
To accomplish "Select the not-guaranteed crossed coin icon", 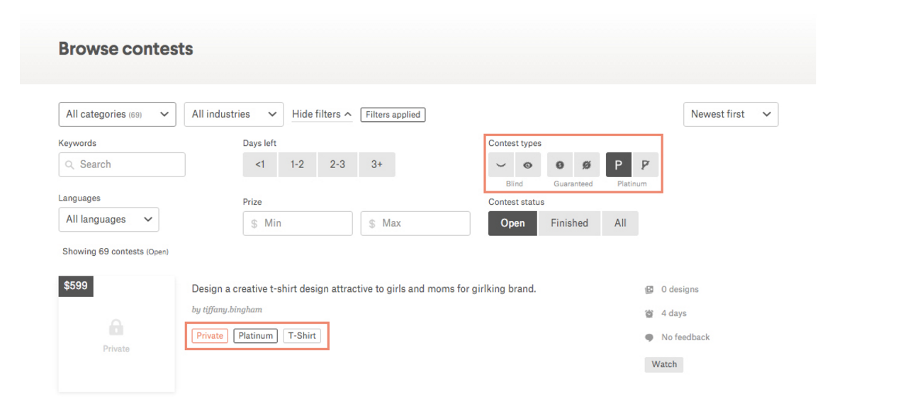I will point(586,165).
